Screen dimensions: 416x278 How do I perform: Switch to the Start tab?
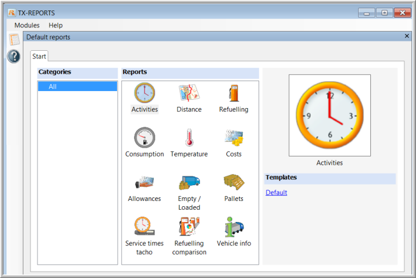(39, 56)
